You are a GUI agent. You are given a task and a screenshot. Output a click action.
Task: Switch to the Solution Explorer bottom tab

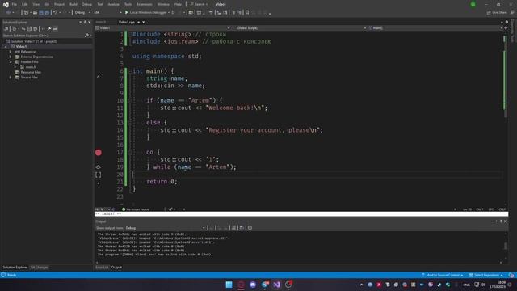click(15, 268)
